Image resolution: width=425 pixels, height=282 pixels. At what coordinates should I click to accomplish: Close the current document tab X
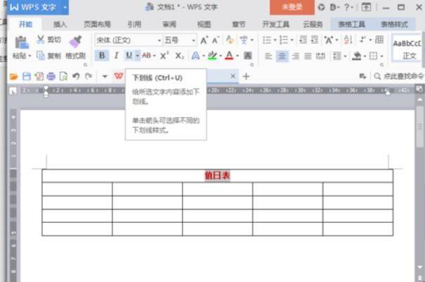(233, 76)
